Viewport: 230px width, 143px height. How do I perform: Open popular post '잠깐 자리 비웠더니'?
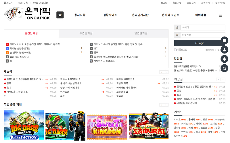click(19, 57)
